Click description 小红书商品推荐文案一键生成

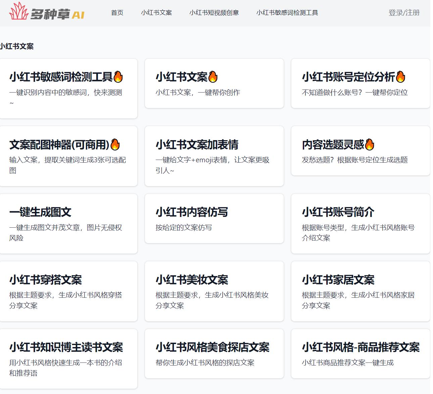348,363
